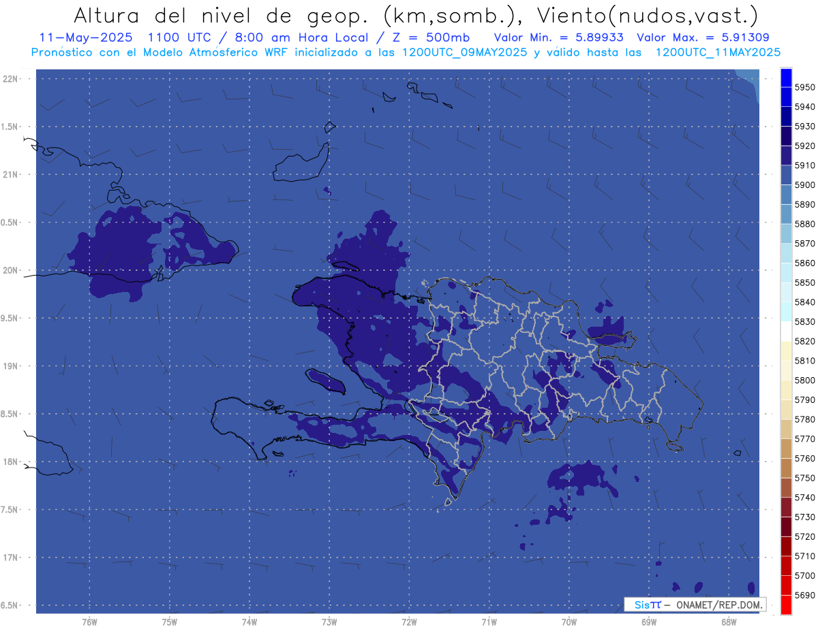This screenshot has width=818, height=631.
Task: Click the 17N latitude label
Action: pos(12,557)
